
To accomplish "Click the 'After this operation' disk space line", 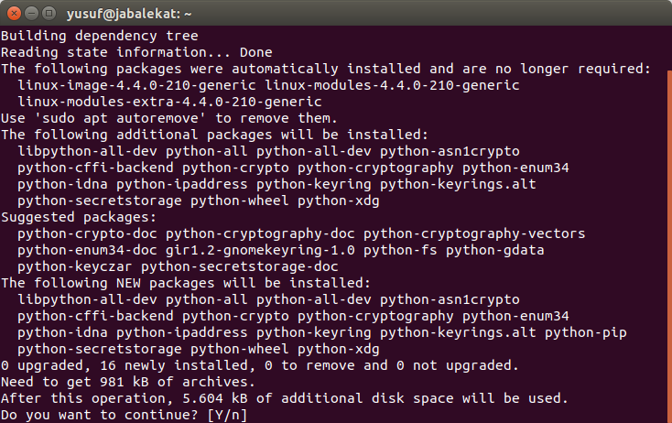I will (x=285, y=398).
